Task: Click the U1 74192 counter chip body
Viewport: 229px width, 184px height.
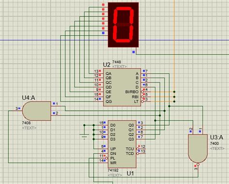Action: click(122, 144)
